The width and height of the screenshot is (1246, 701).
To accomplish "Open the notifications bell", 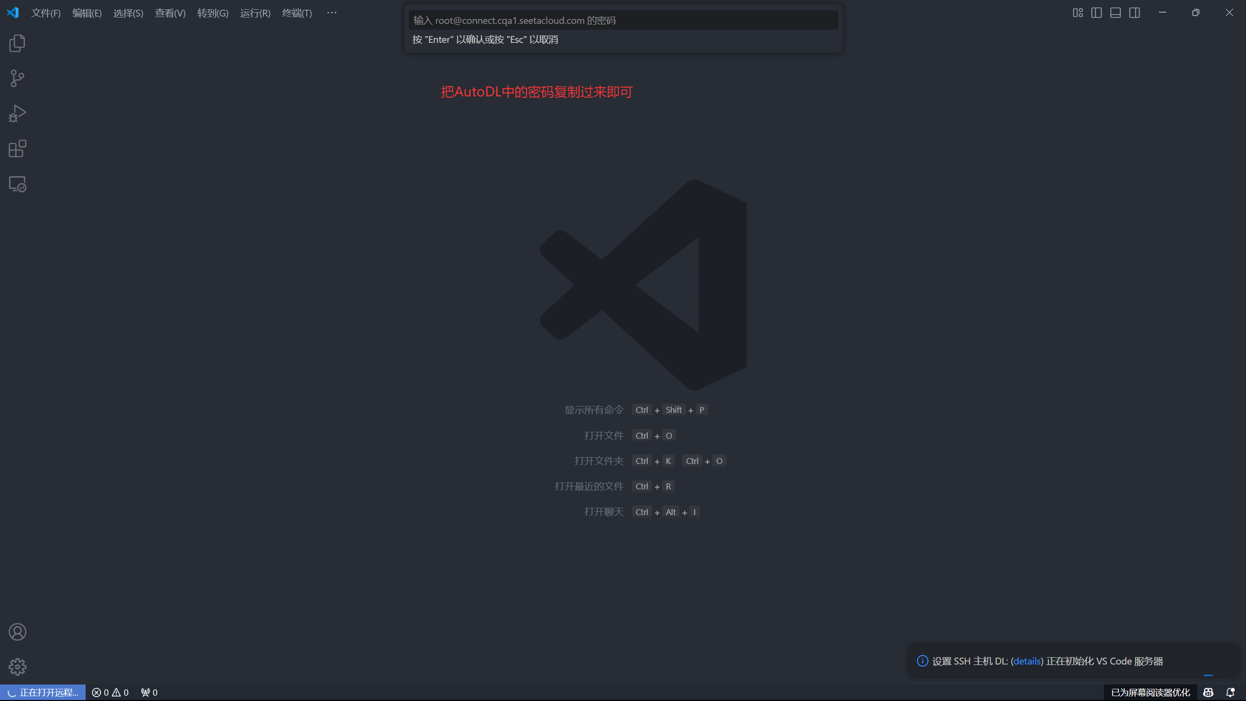I will [x=1230, y=692].
